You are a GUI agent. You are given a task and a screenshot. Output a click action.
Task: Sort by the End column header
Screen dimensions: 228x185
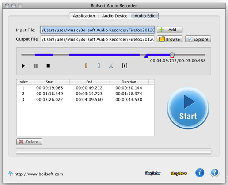[89, 82]
